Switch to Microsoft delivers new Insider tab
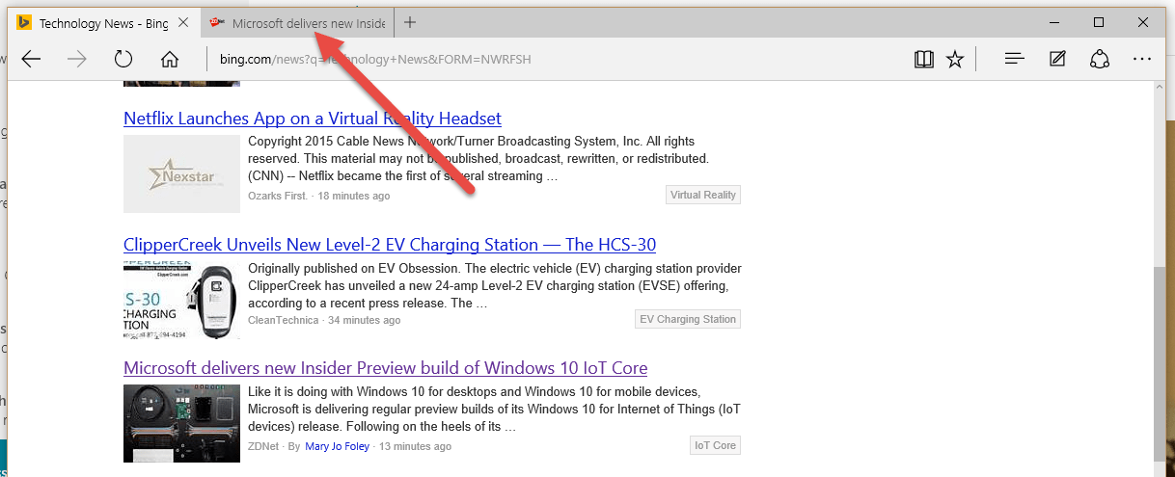The image size is (1175, 477). click(x=297, y=22)
